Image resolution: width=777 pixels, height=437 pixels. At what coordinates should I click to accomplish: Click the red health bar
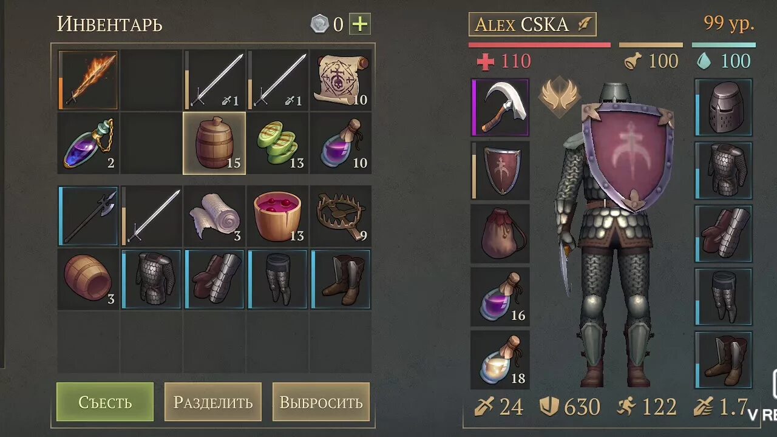point(539,45)
